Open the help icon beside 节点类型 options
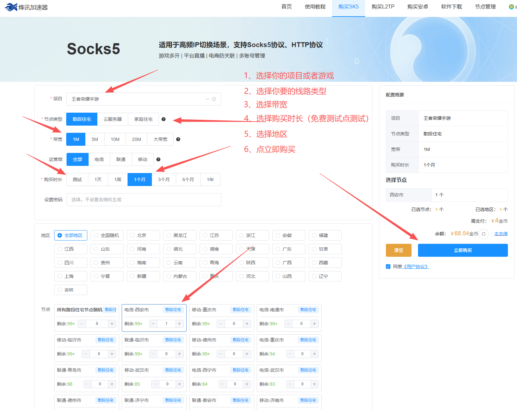Screen dimensions: 517x410 pos(164,119)
